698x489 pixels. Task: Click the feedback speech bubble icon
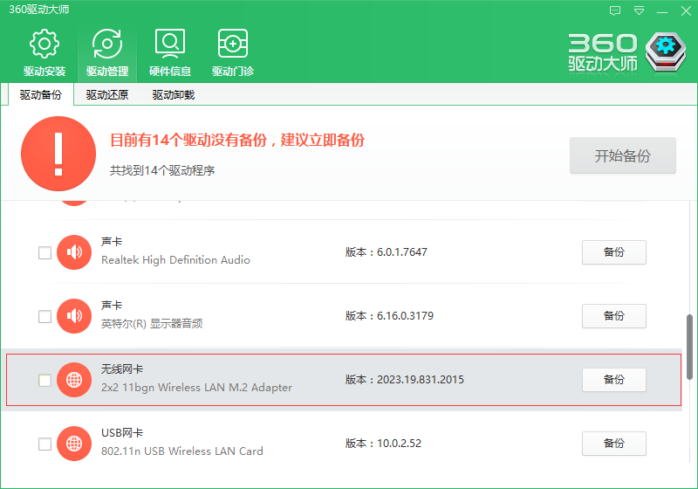(616, 10)
